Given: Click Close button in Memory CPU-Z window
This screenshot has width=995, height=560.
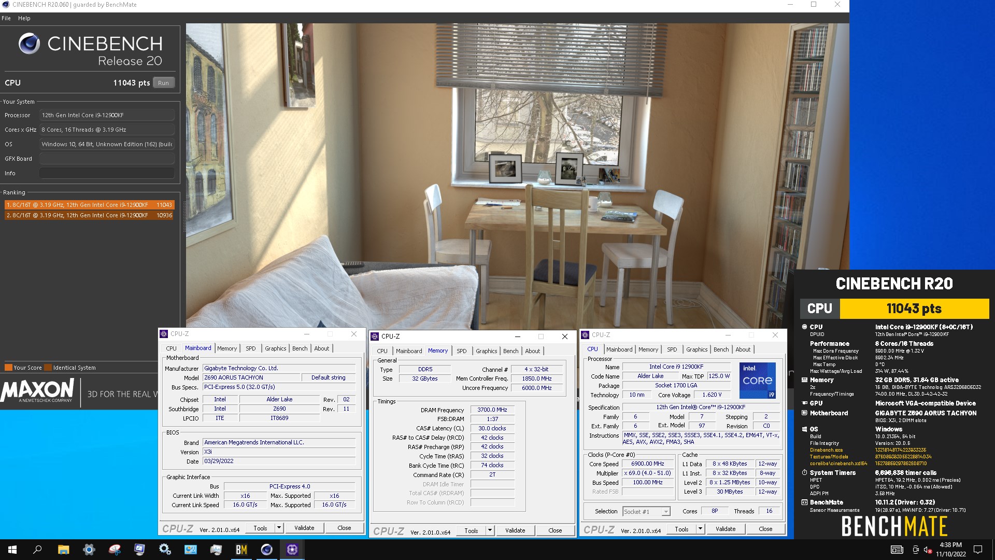Looking at the screenshot, I should 555,530.
